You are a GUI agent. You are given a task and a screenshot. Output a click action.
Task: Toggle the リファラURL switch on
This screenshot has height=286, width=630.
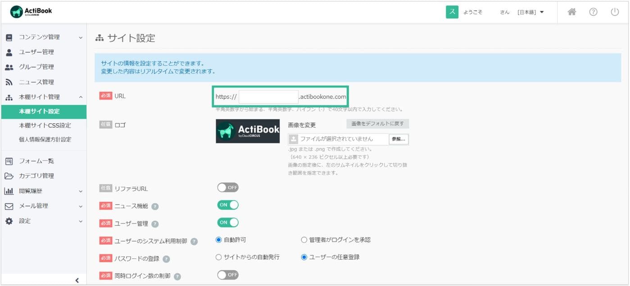click(x=228, y=187)
